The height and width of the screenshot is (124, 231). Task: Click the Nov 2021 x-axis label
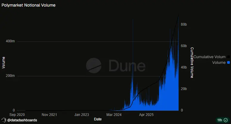[49, 115]
